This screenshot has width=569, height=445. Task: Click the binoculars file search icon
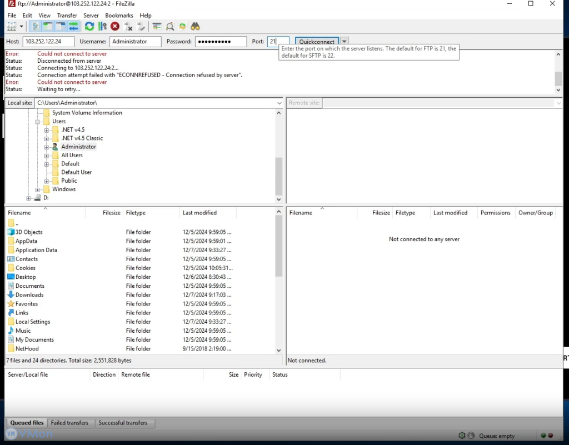(195, 26)
